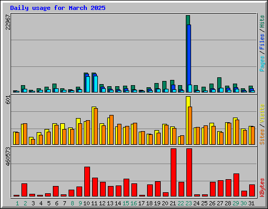Click the red KBytes bar for day 31
The image size is (268, 209).
[252, 191]
